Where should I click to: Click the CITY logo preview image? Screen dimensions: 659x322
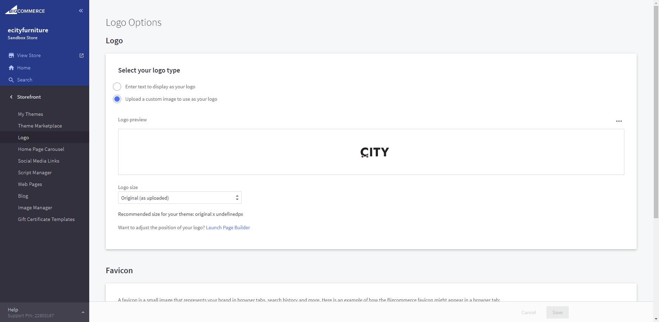click(374, 152)
